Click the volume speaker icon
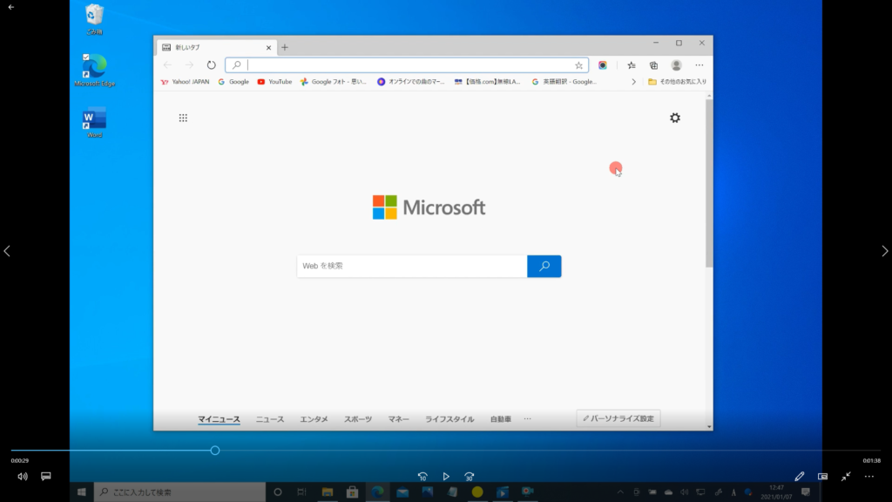 23,477
